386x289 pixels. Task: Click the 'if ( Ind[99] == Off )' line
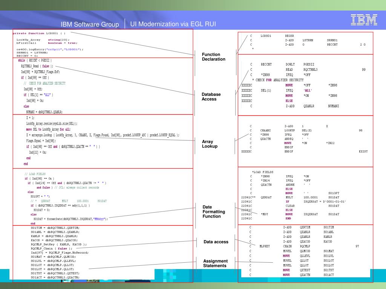[35, 78]
